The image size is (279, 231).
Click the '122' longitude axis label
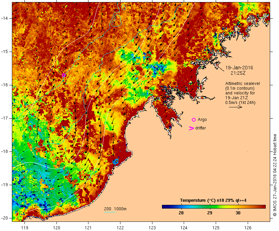[x=120, y=228]
